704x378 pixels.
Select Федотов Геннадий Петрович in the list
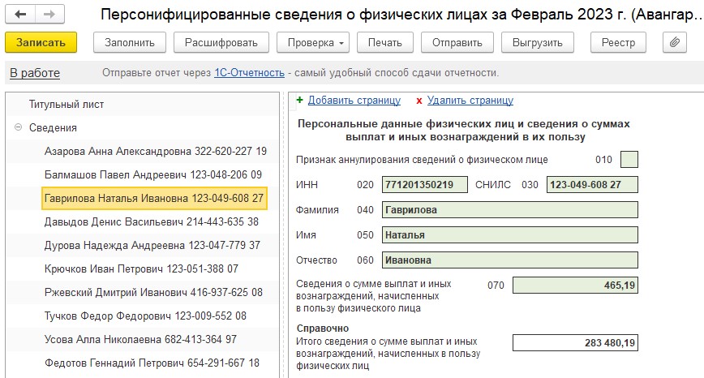click(x=152, y=363)
